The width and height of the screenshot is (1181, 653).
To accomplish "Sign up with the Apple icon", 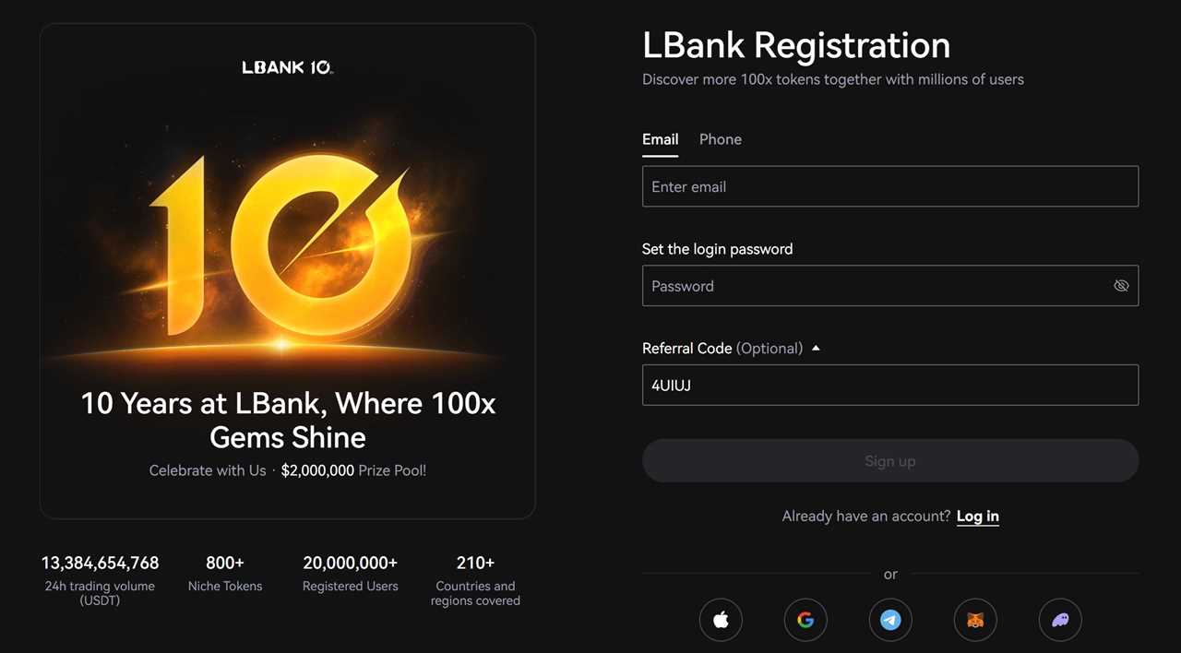I will pyautogui.click(x=721, y=620).
